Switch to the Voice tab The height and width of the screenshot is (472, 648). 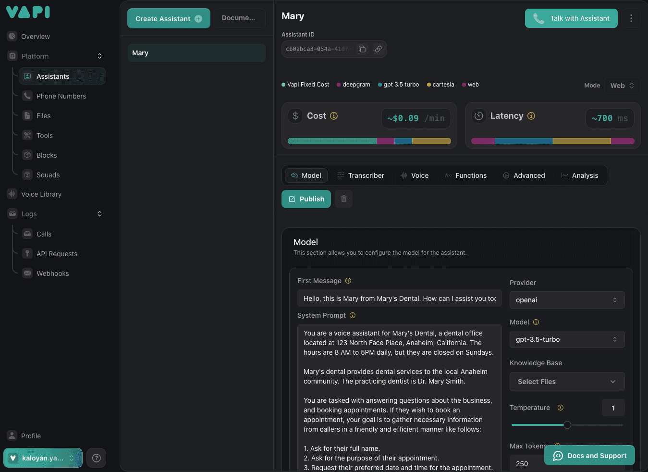point(415,175)
